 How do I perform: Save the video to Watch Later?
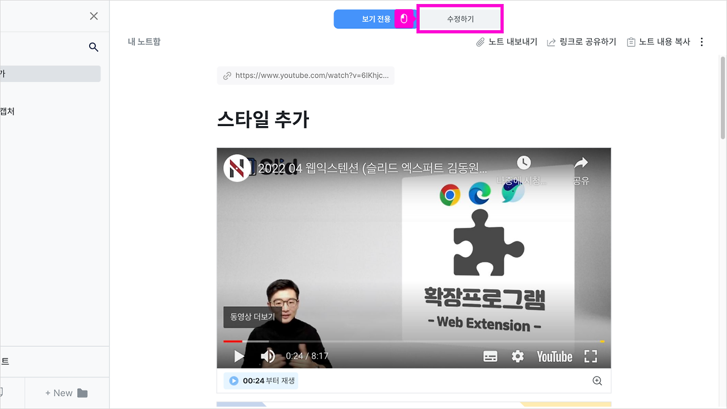pos(523,162)
